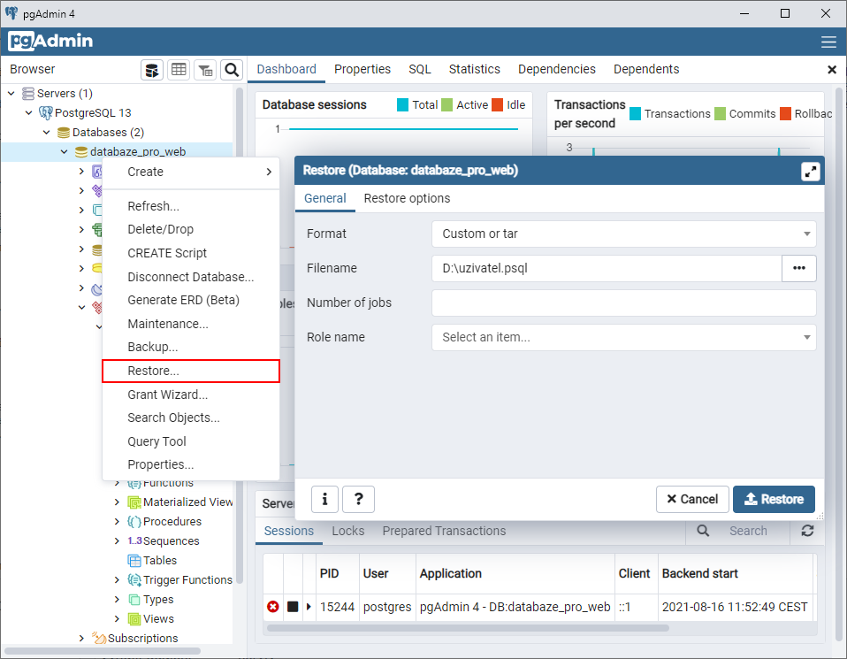Open the Query Tool from the browser toolbar

(x=152, y=69)
